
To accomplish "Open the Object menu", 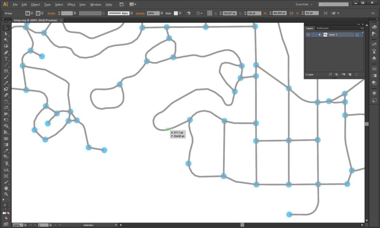I will pos(35,4).
